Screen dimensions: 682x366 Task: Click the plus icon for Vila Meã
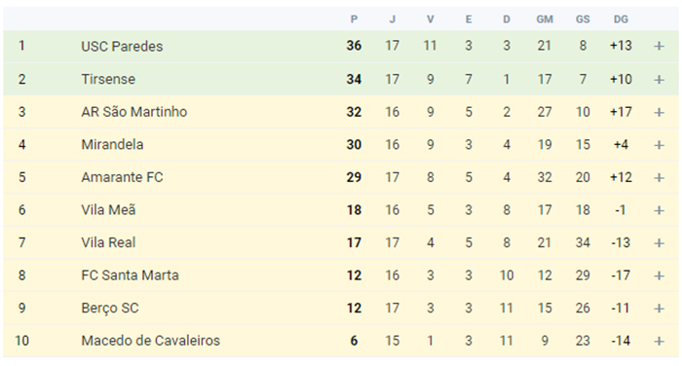(x=659, y=210)
